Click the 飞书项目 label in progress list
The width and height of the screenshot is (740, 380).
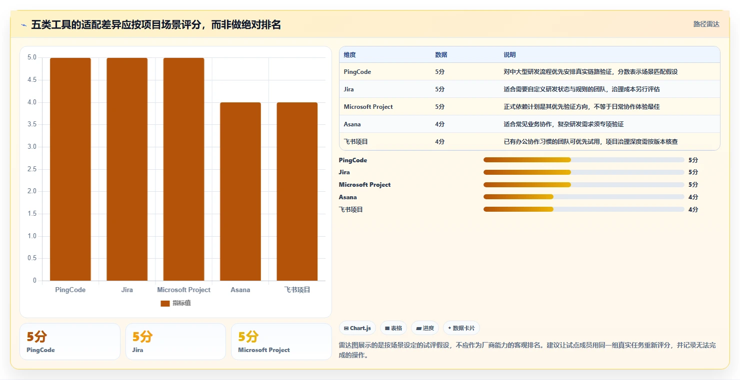coord(351,210)
